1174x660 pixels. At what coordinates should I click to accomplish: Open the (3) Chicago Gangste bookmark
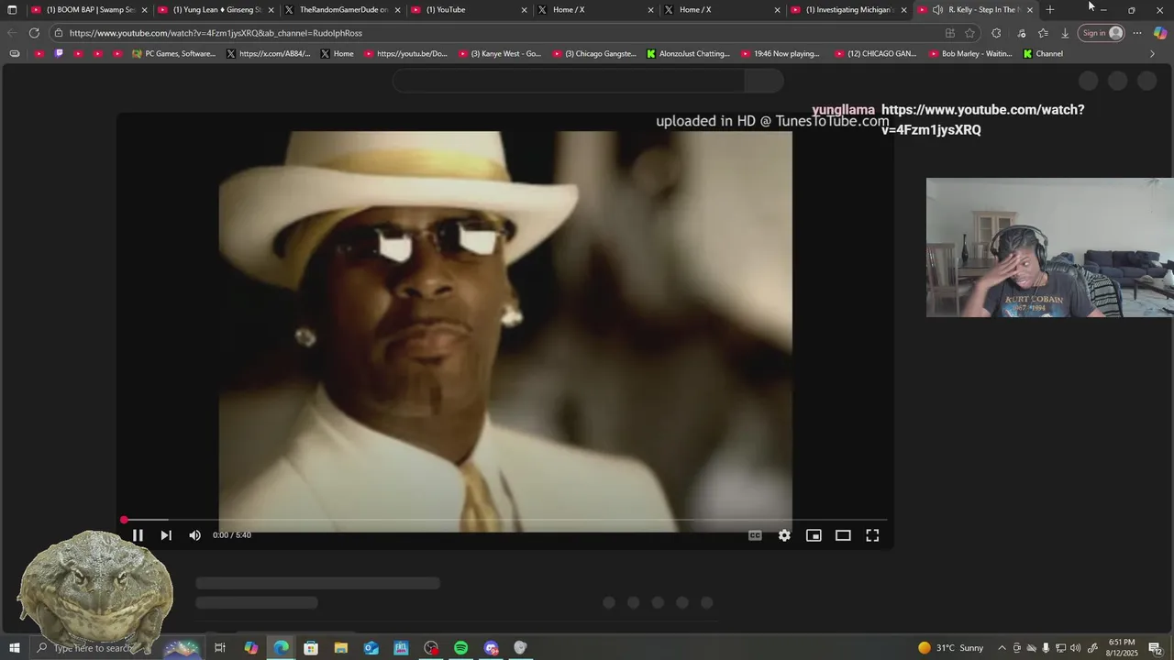pos(594,53)
